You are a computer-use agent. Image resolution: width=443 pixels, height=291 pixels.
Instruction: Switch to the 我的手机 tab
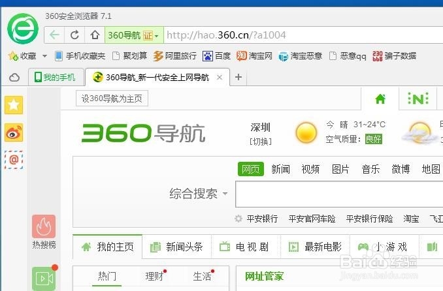(x=56, y=77)
